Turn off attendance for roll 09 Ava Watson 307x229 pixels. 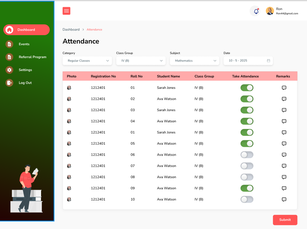click(247, 188)
